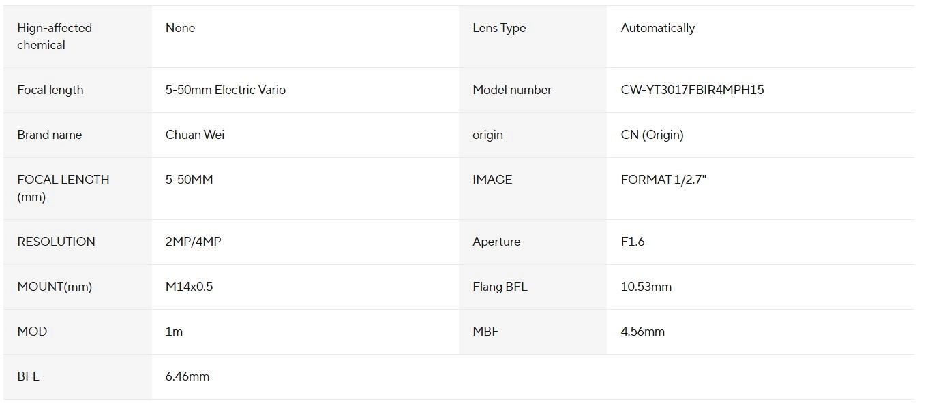The height and width of the screenshot is (403, 932).
Task: Click the MOD label cell
Action: [x=78, y=332]
